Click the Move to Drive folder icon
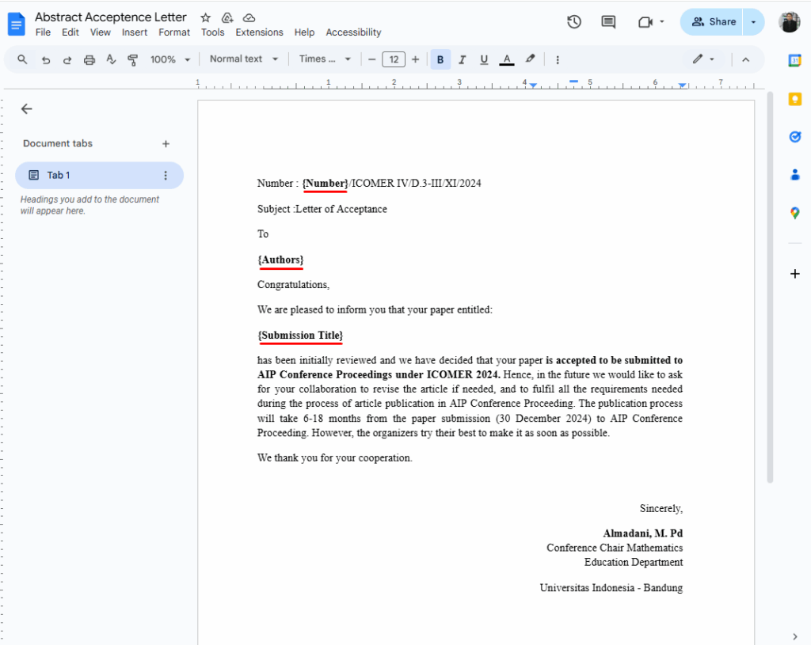This screenshot has height=645, width=811. (x=227, y=18)
